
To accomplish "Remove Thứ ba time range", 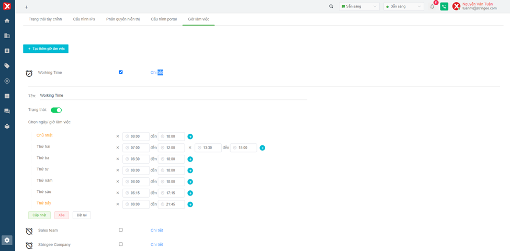I will tap(118, 159).
